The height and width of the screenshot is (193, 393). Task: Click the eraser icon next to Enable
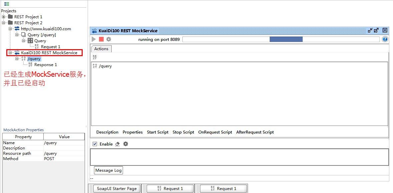[118, 144]
